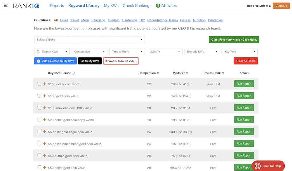
Task: Click the Reports Left = 8 text
Action: coord(259,6)
